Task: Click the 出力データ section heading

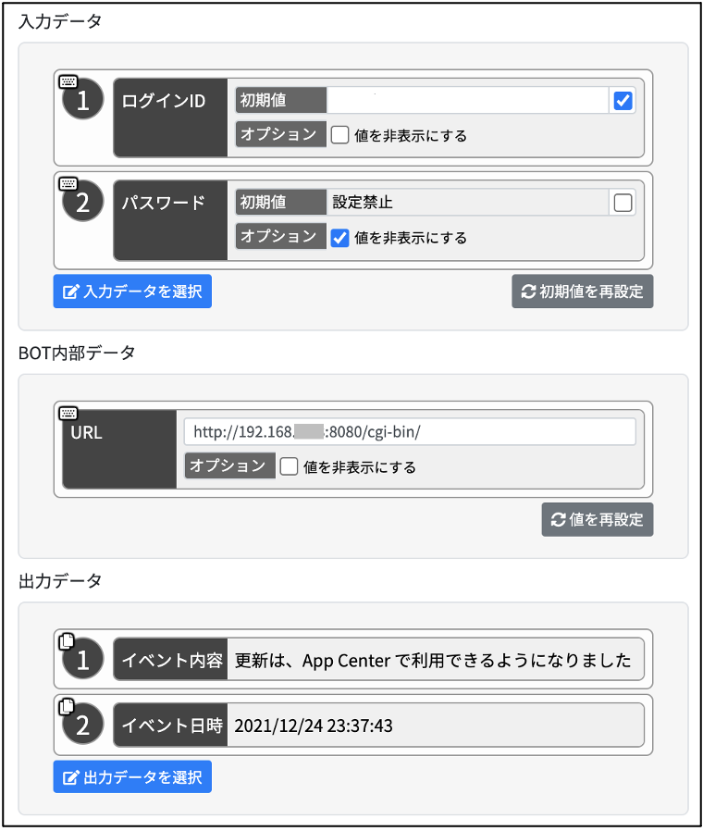Action: point(60,581)
